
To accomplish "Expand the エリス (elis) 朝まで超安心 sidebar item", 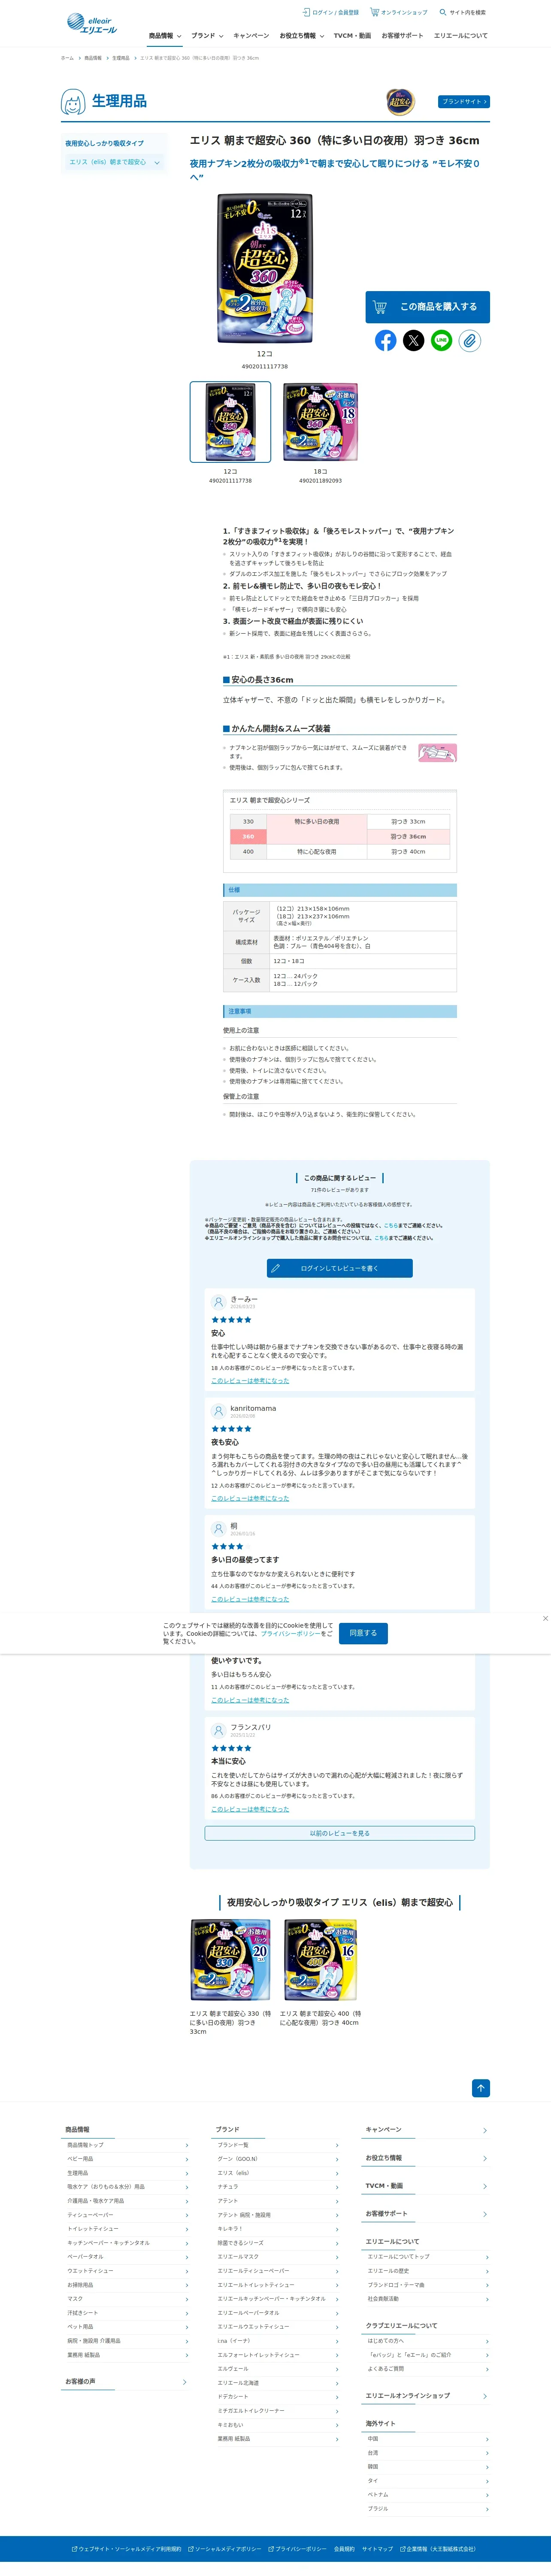I will click(114, 162).
